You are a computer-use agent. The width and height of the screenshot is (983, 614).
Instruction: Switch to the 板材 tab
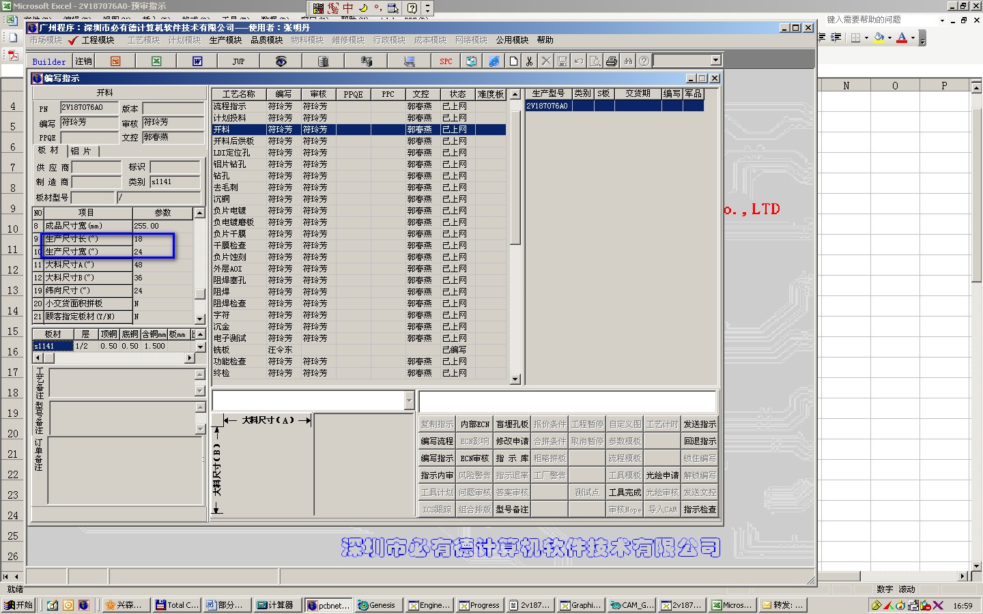(x=48, y=151)
